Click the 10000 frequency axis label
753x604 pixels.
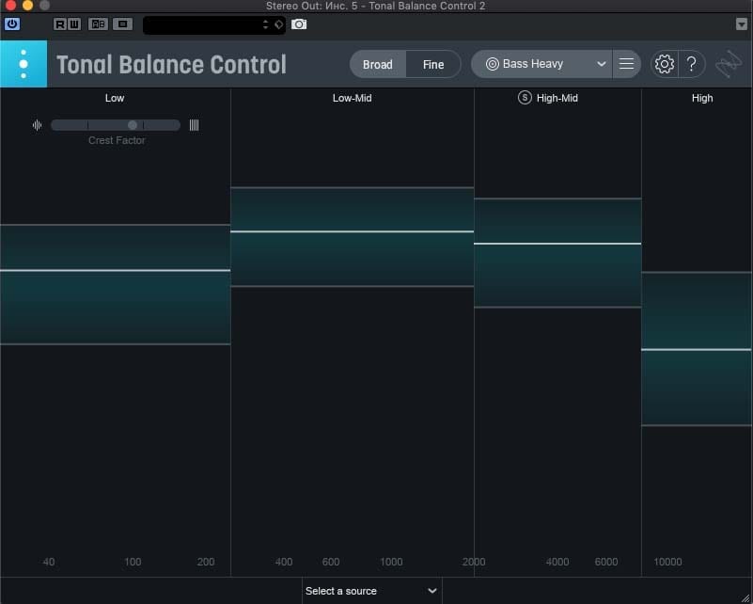667,562
